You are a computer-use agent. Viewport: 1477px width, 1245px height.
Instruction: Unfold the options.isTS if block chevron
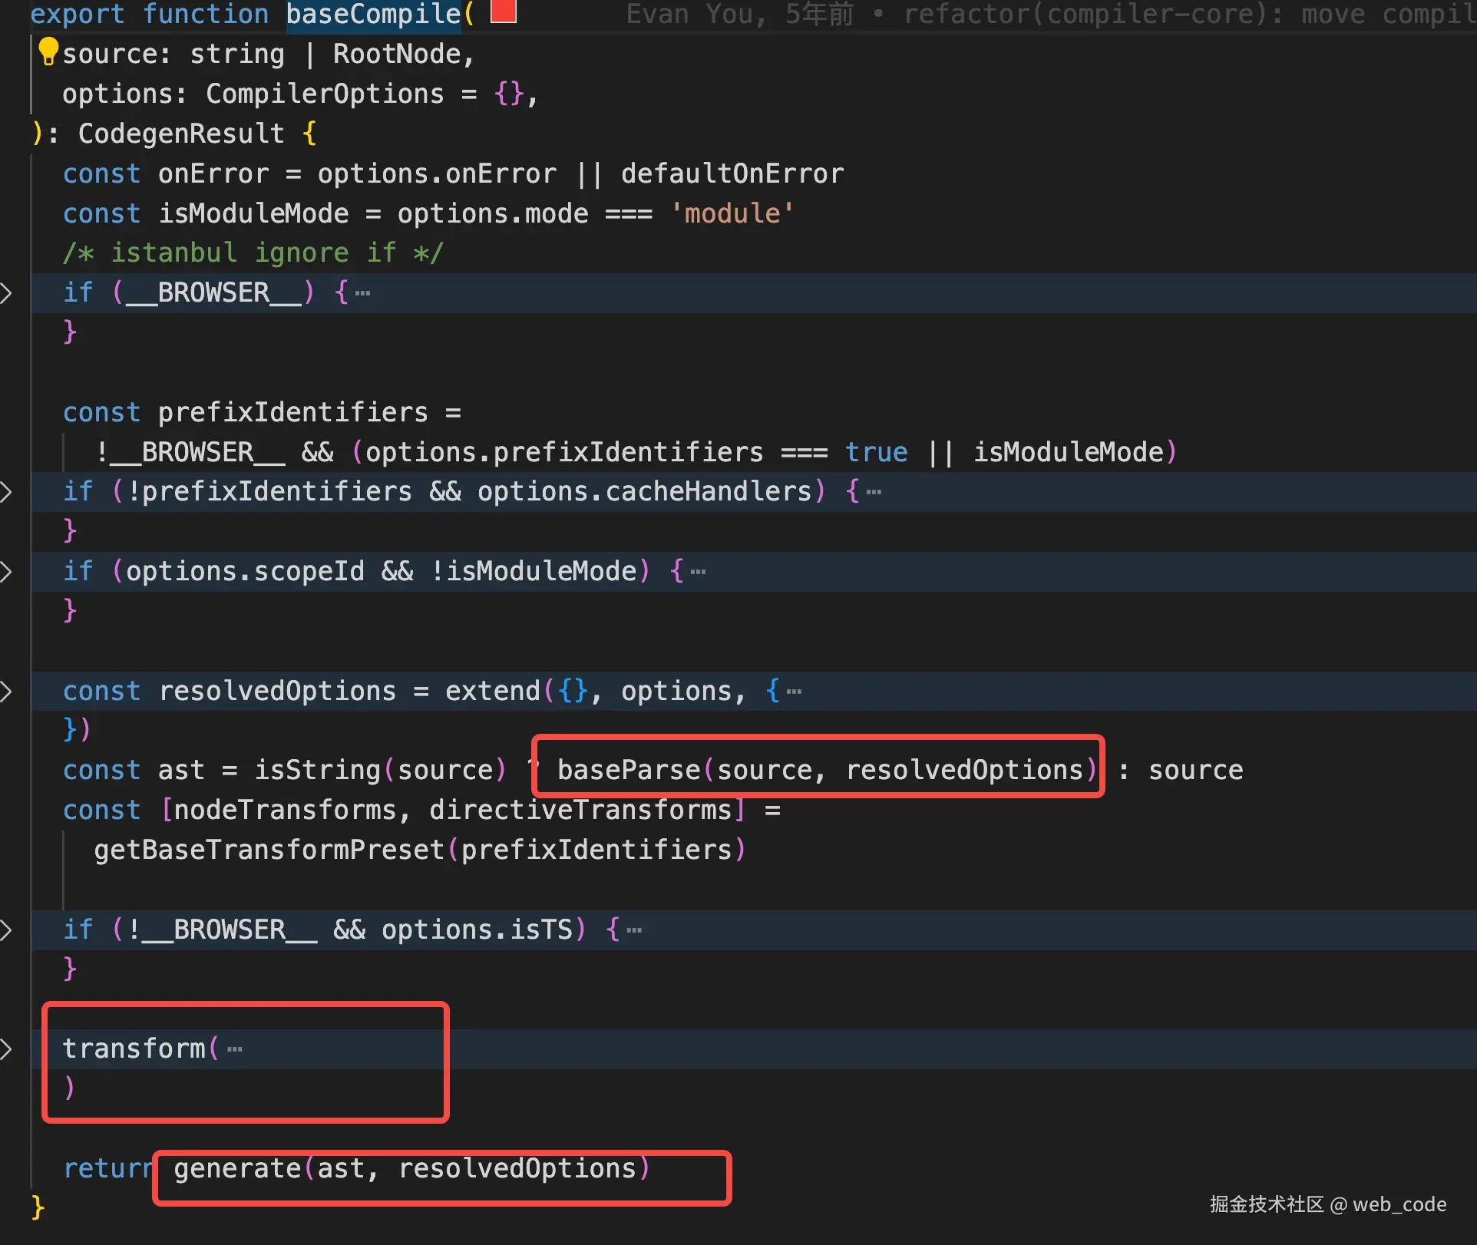6,930
